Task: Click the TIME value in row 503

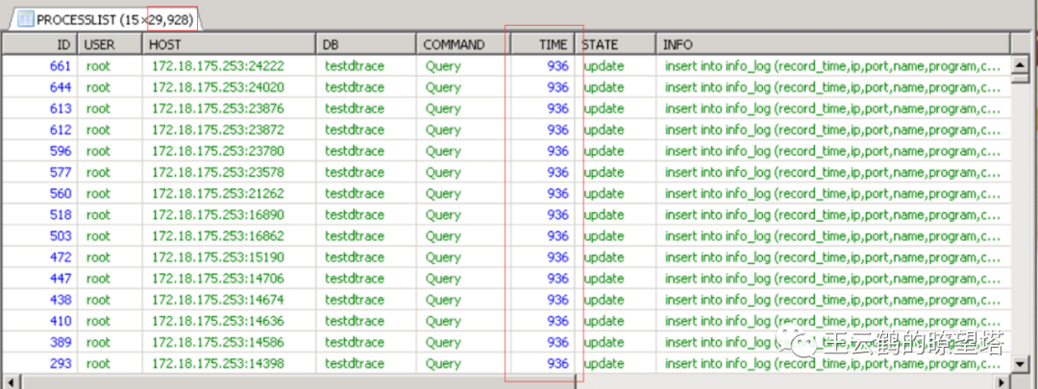Action: point(557,235)
